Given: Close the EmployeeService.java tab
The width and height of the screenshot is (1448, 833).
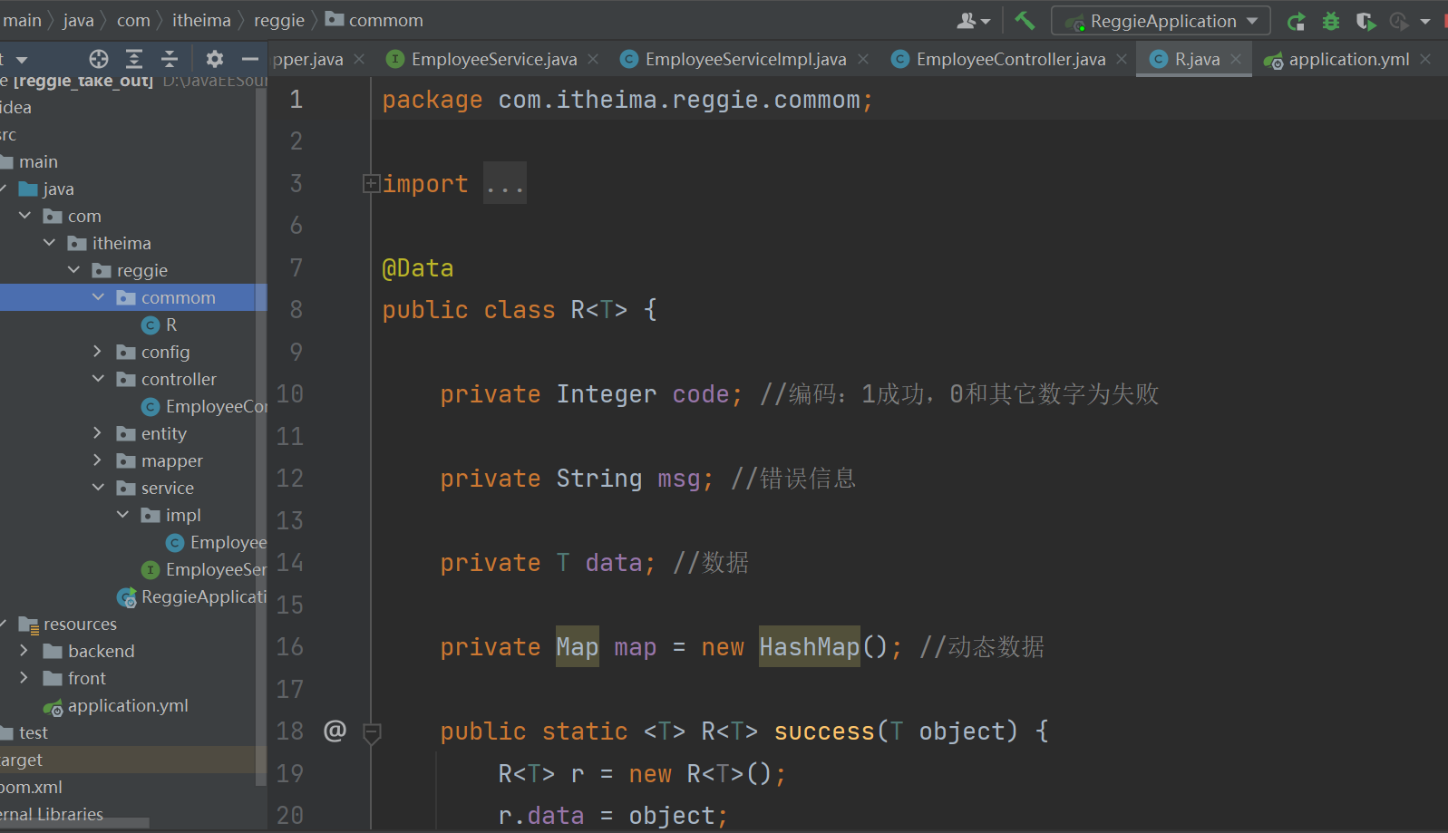Looking at the screenshot, I should 593,59.
